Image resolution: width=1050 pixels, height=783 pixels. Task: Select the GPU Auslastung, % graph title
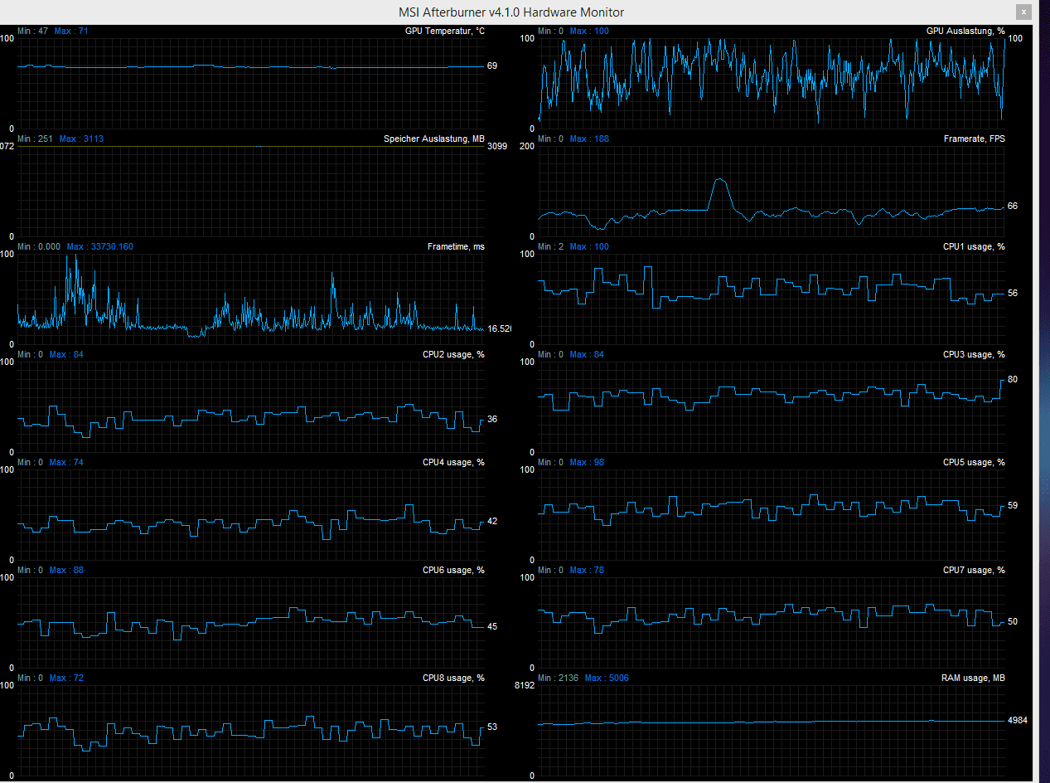(x=965, y=31)
